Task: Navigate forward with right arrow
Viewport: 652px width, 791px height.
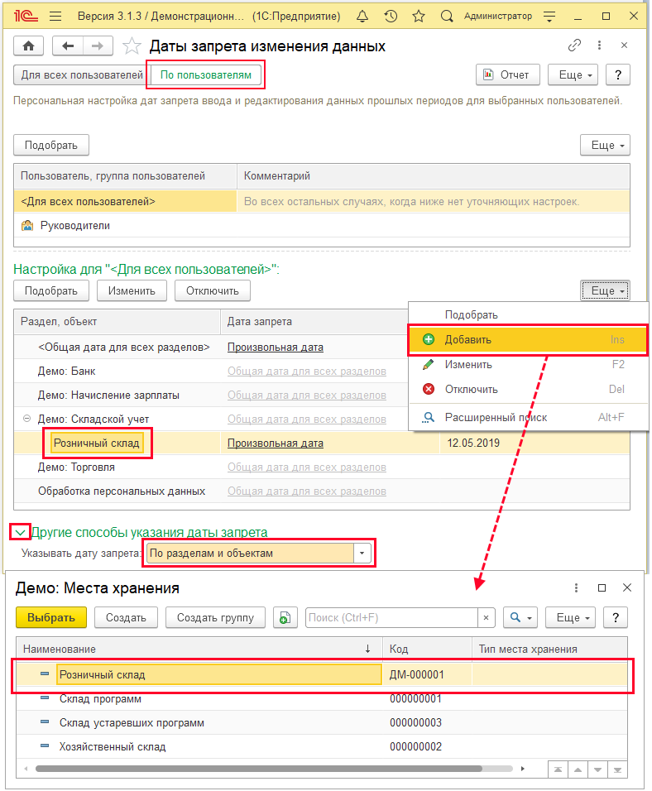Action: tap(98, 46)
